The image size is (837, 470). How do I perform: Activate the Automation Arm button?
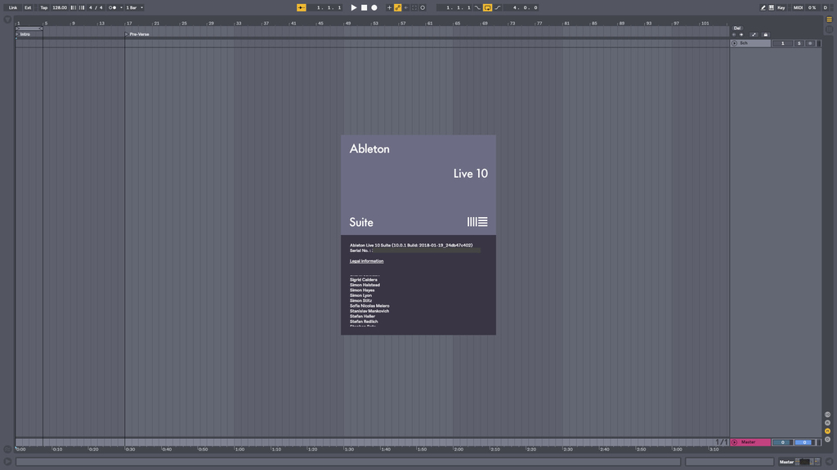(x=397, y=7)
